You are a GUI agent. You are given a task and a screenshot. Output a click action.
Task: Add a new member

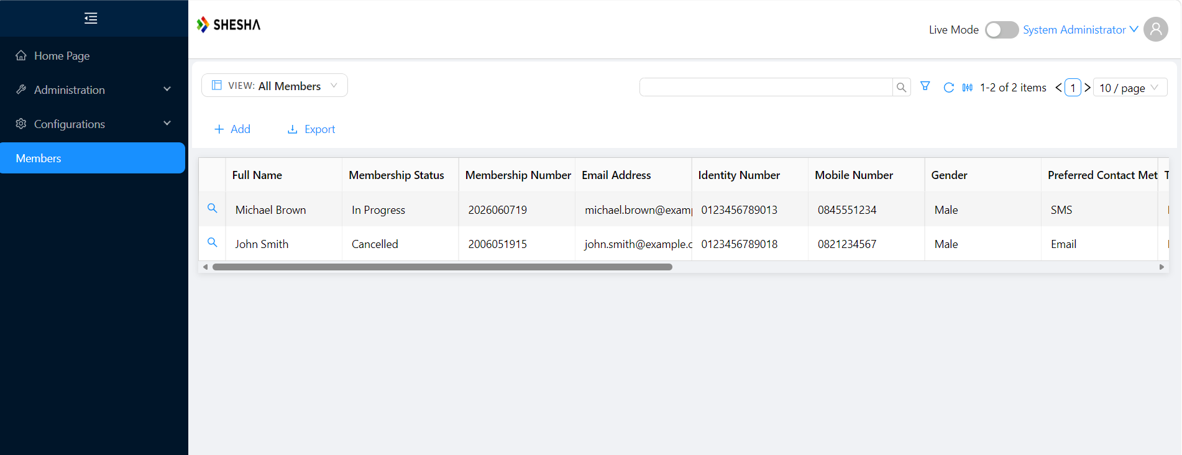232,129
